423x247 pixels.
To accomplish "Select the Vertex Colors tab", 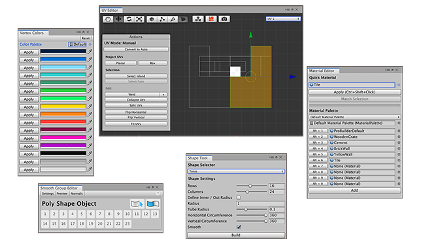I will (33, 33).
